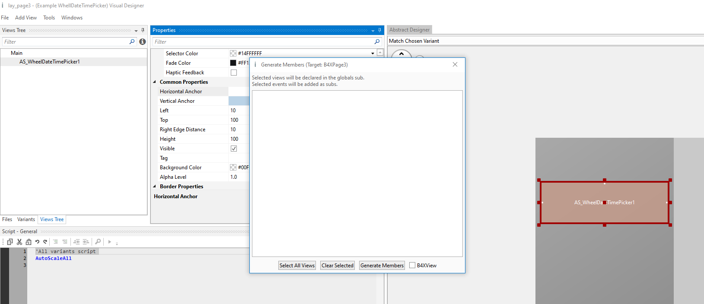Switch to the Variants tab
704x304 pixels.
tap(26, 219)
